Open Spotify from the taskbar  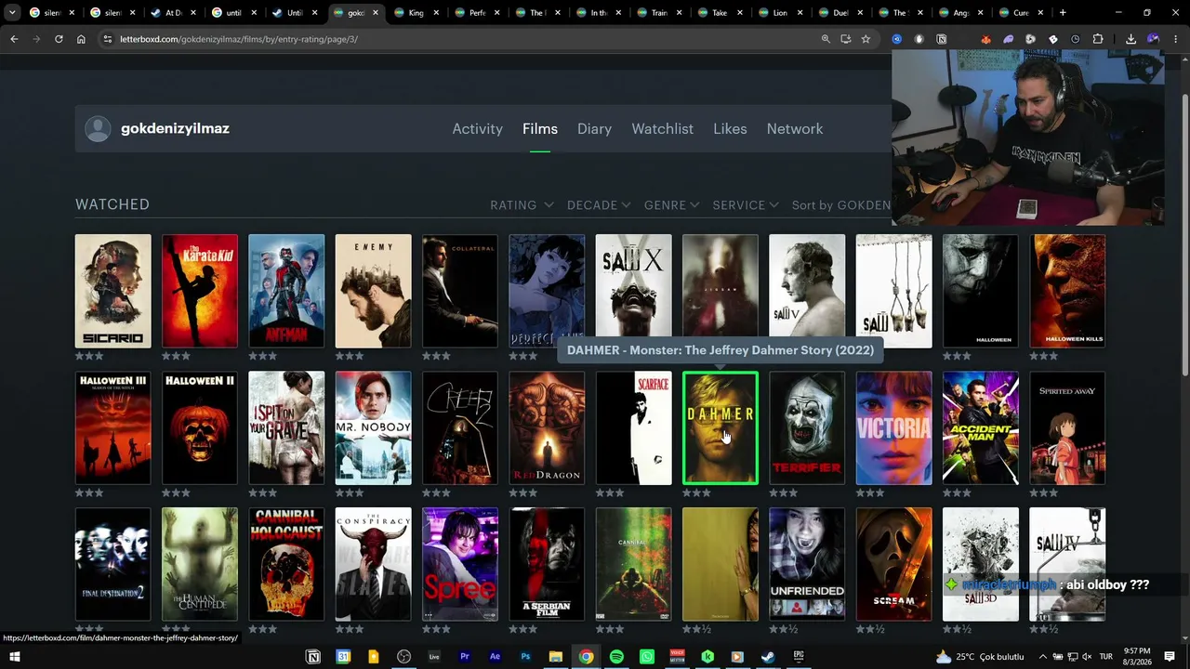pos(616,657)
